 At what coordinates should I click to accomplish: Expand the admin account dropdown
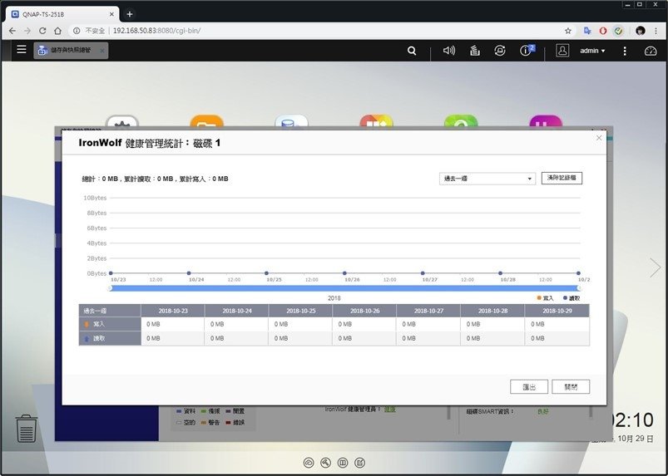pyautogui.click(x=592, y=51)
